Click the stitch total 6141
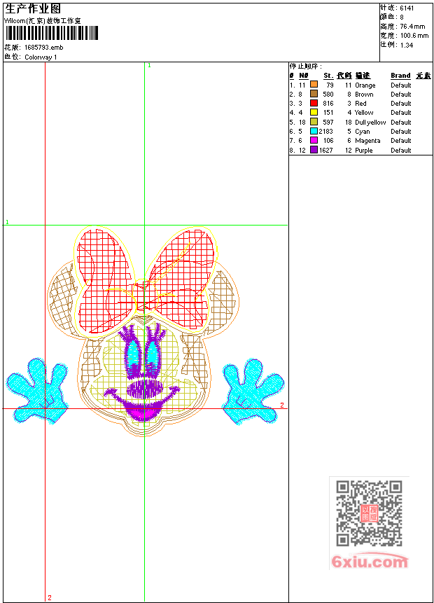434x603 pixels. (x=407, y=8)
